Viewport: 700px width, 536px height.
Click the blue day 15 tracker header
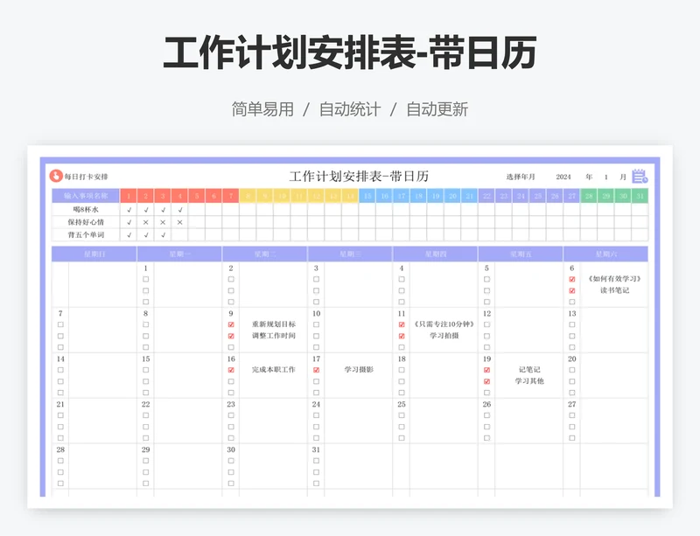tap(367, 196)
